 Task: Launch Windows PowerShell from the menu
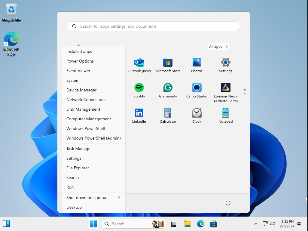[93, 128]
